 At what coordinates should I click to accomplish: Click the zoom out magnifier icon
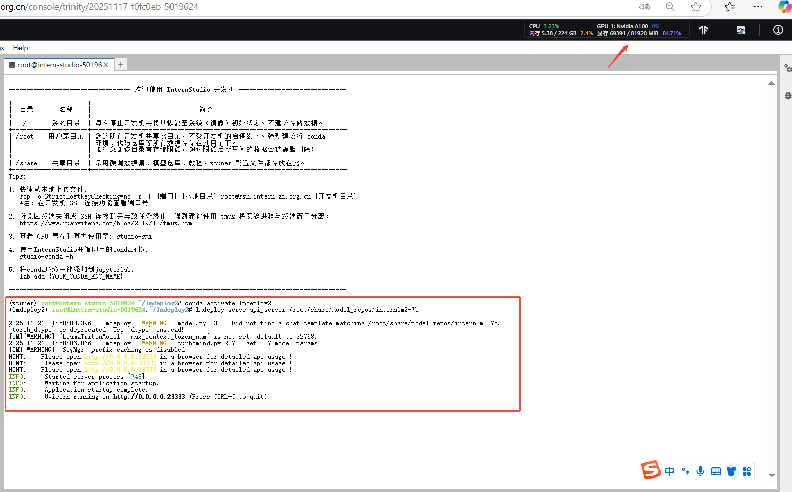click(x=670, y=7)
